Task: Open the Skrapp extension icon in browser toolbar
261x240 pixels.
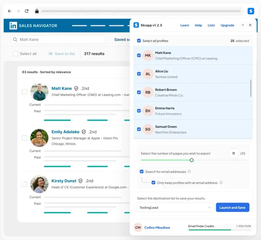Action: (x=251, y=11)
